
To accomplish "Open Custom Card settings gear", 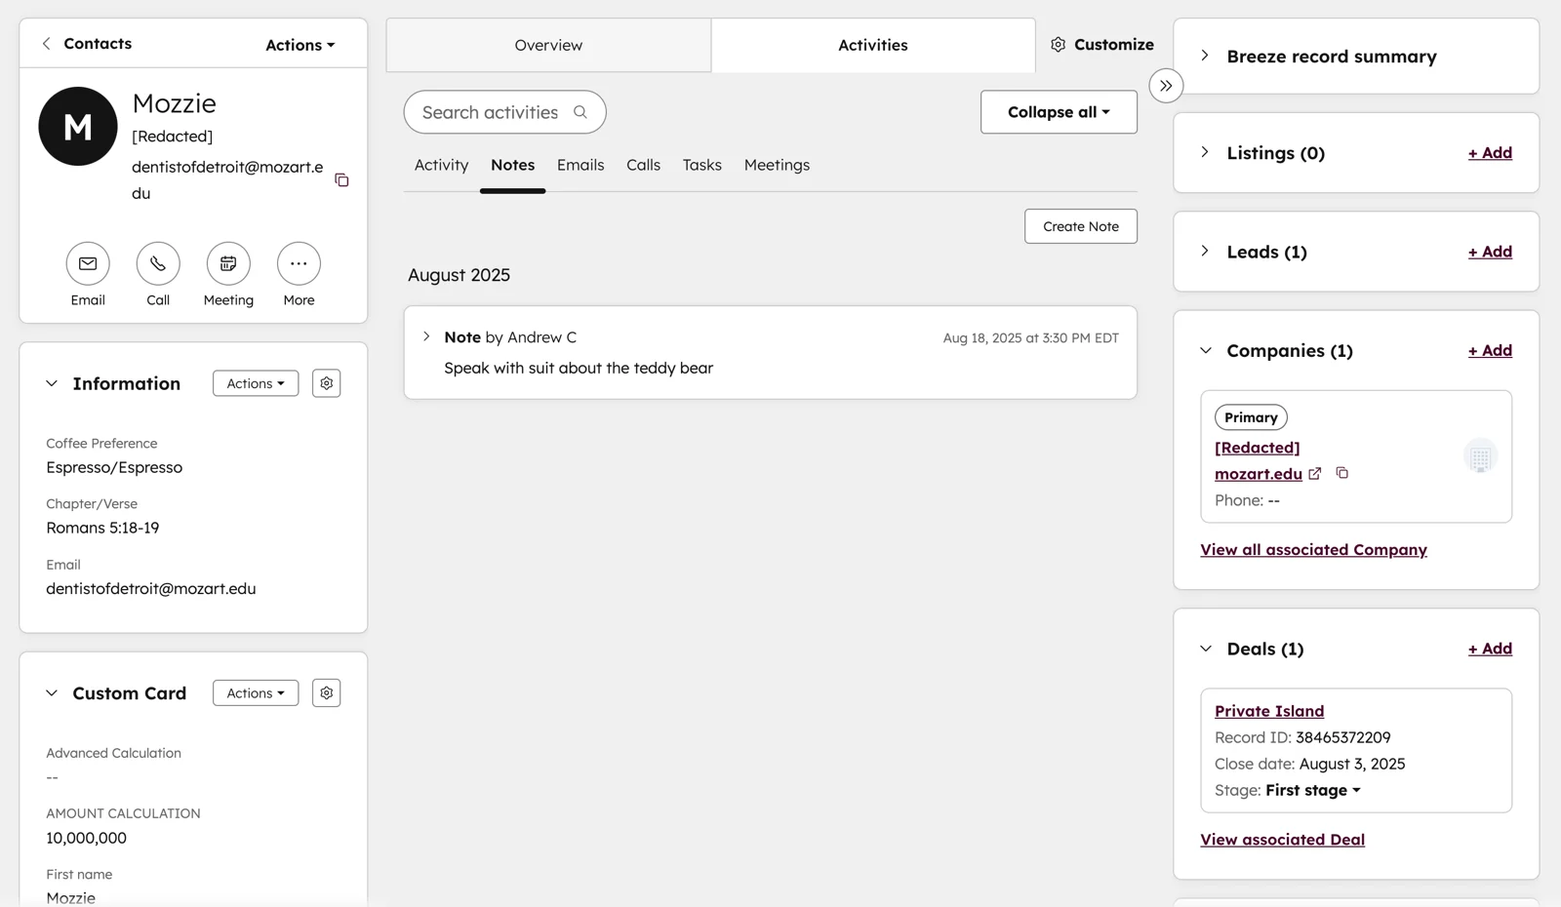I will click(x=327, y=693).
